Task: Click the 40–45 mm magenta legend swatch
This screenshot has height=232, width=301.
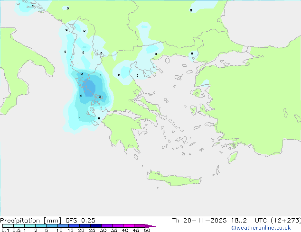Action: pos(129,226)
